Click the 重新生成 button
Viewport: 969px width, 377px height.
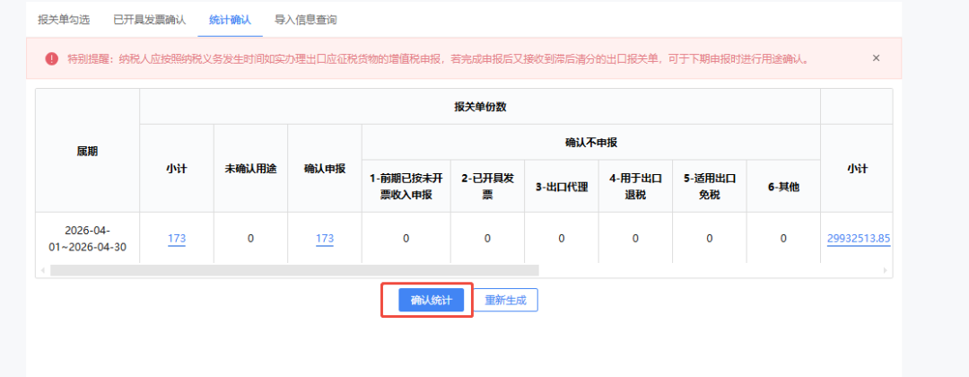click(505, 301)
